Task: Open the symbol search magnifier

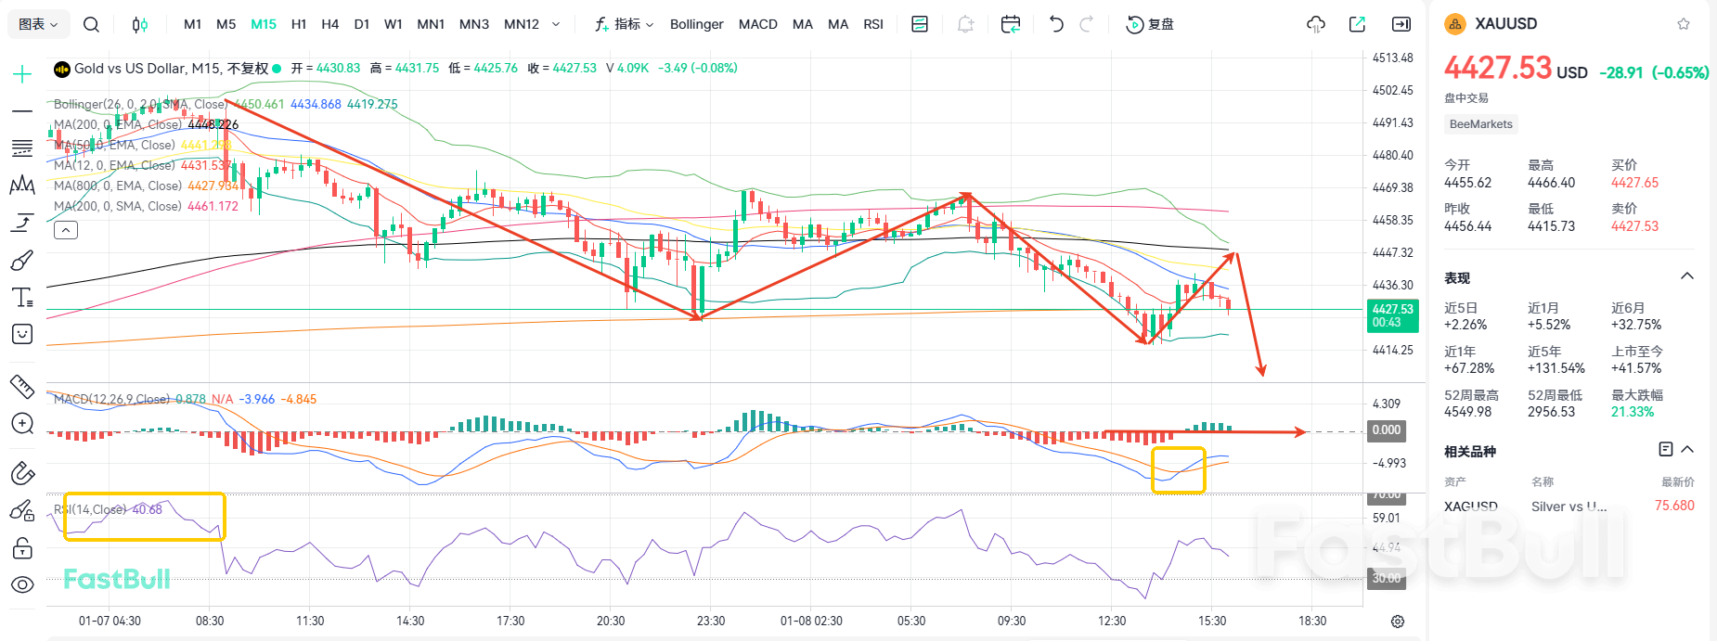Action: [x=91, y=24]
